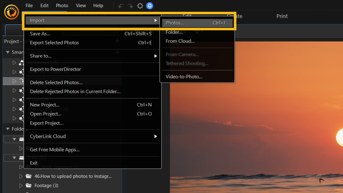This screenshot has width=343, height=193.
Task: Collapse the Folders section
Action: point(8,129)
